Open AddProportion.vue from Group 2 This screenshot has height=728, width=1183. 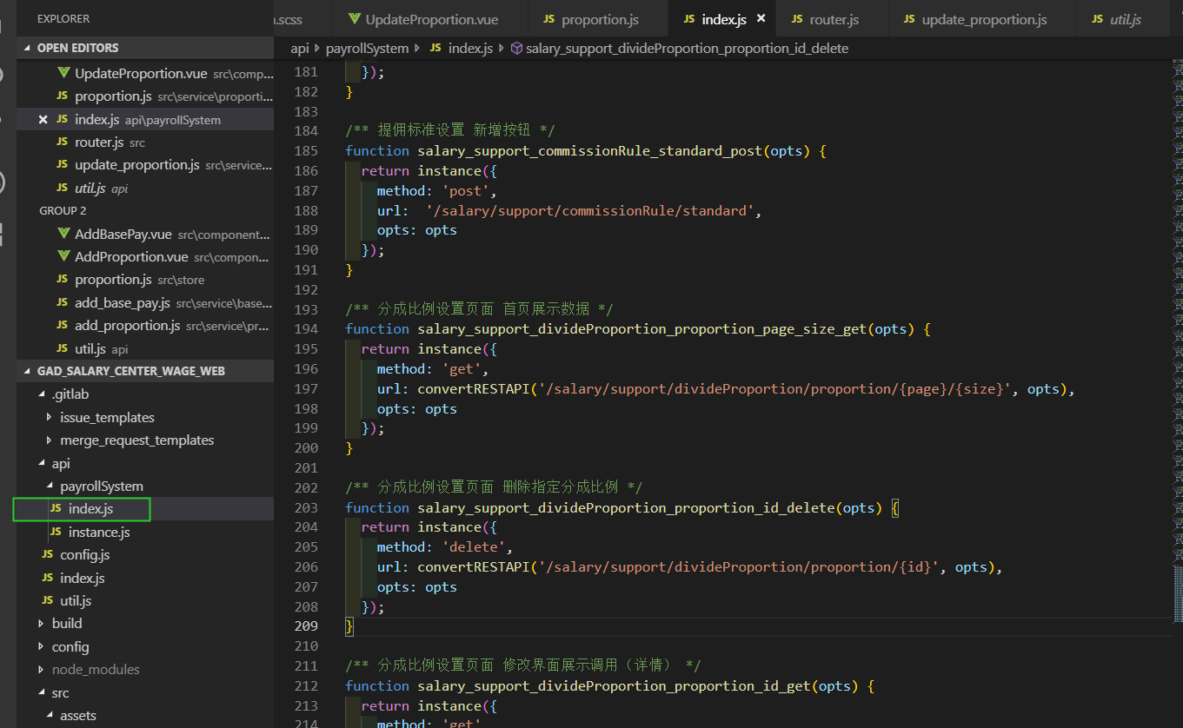(x=130, y=257)
